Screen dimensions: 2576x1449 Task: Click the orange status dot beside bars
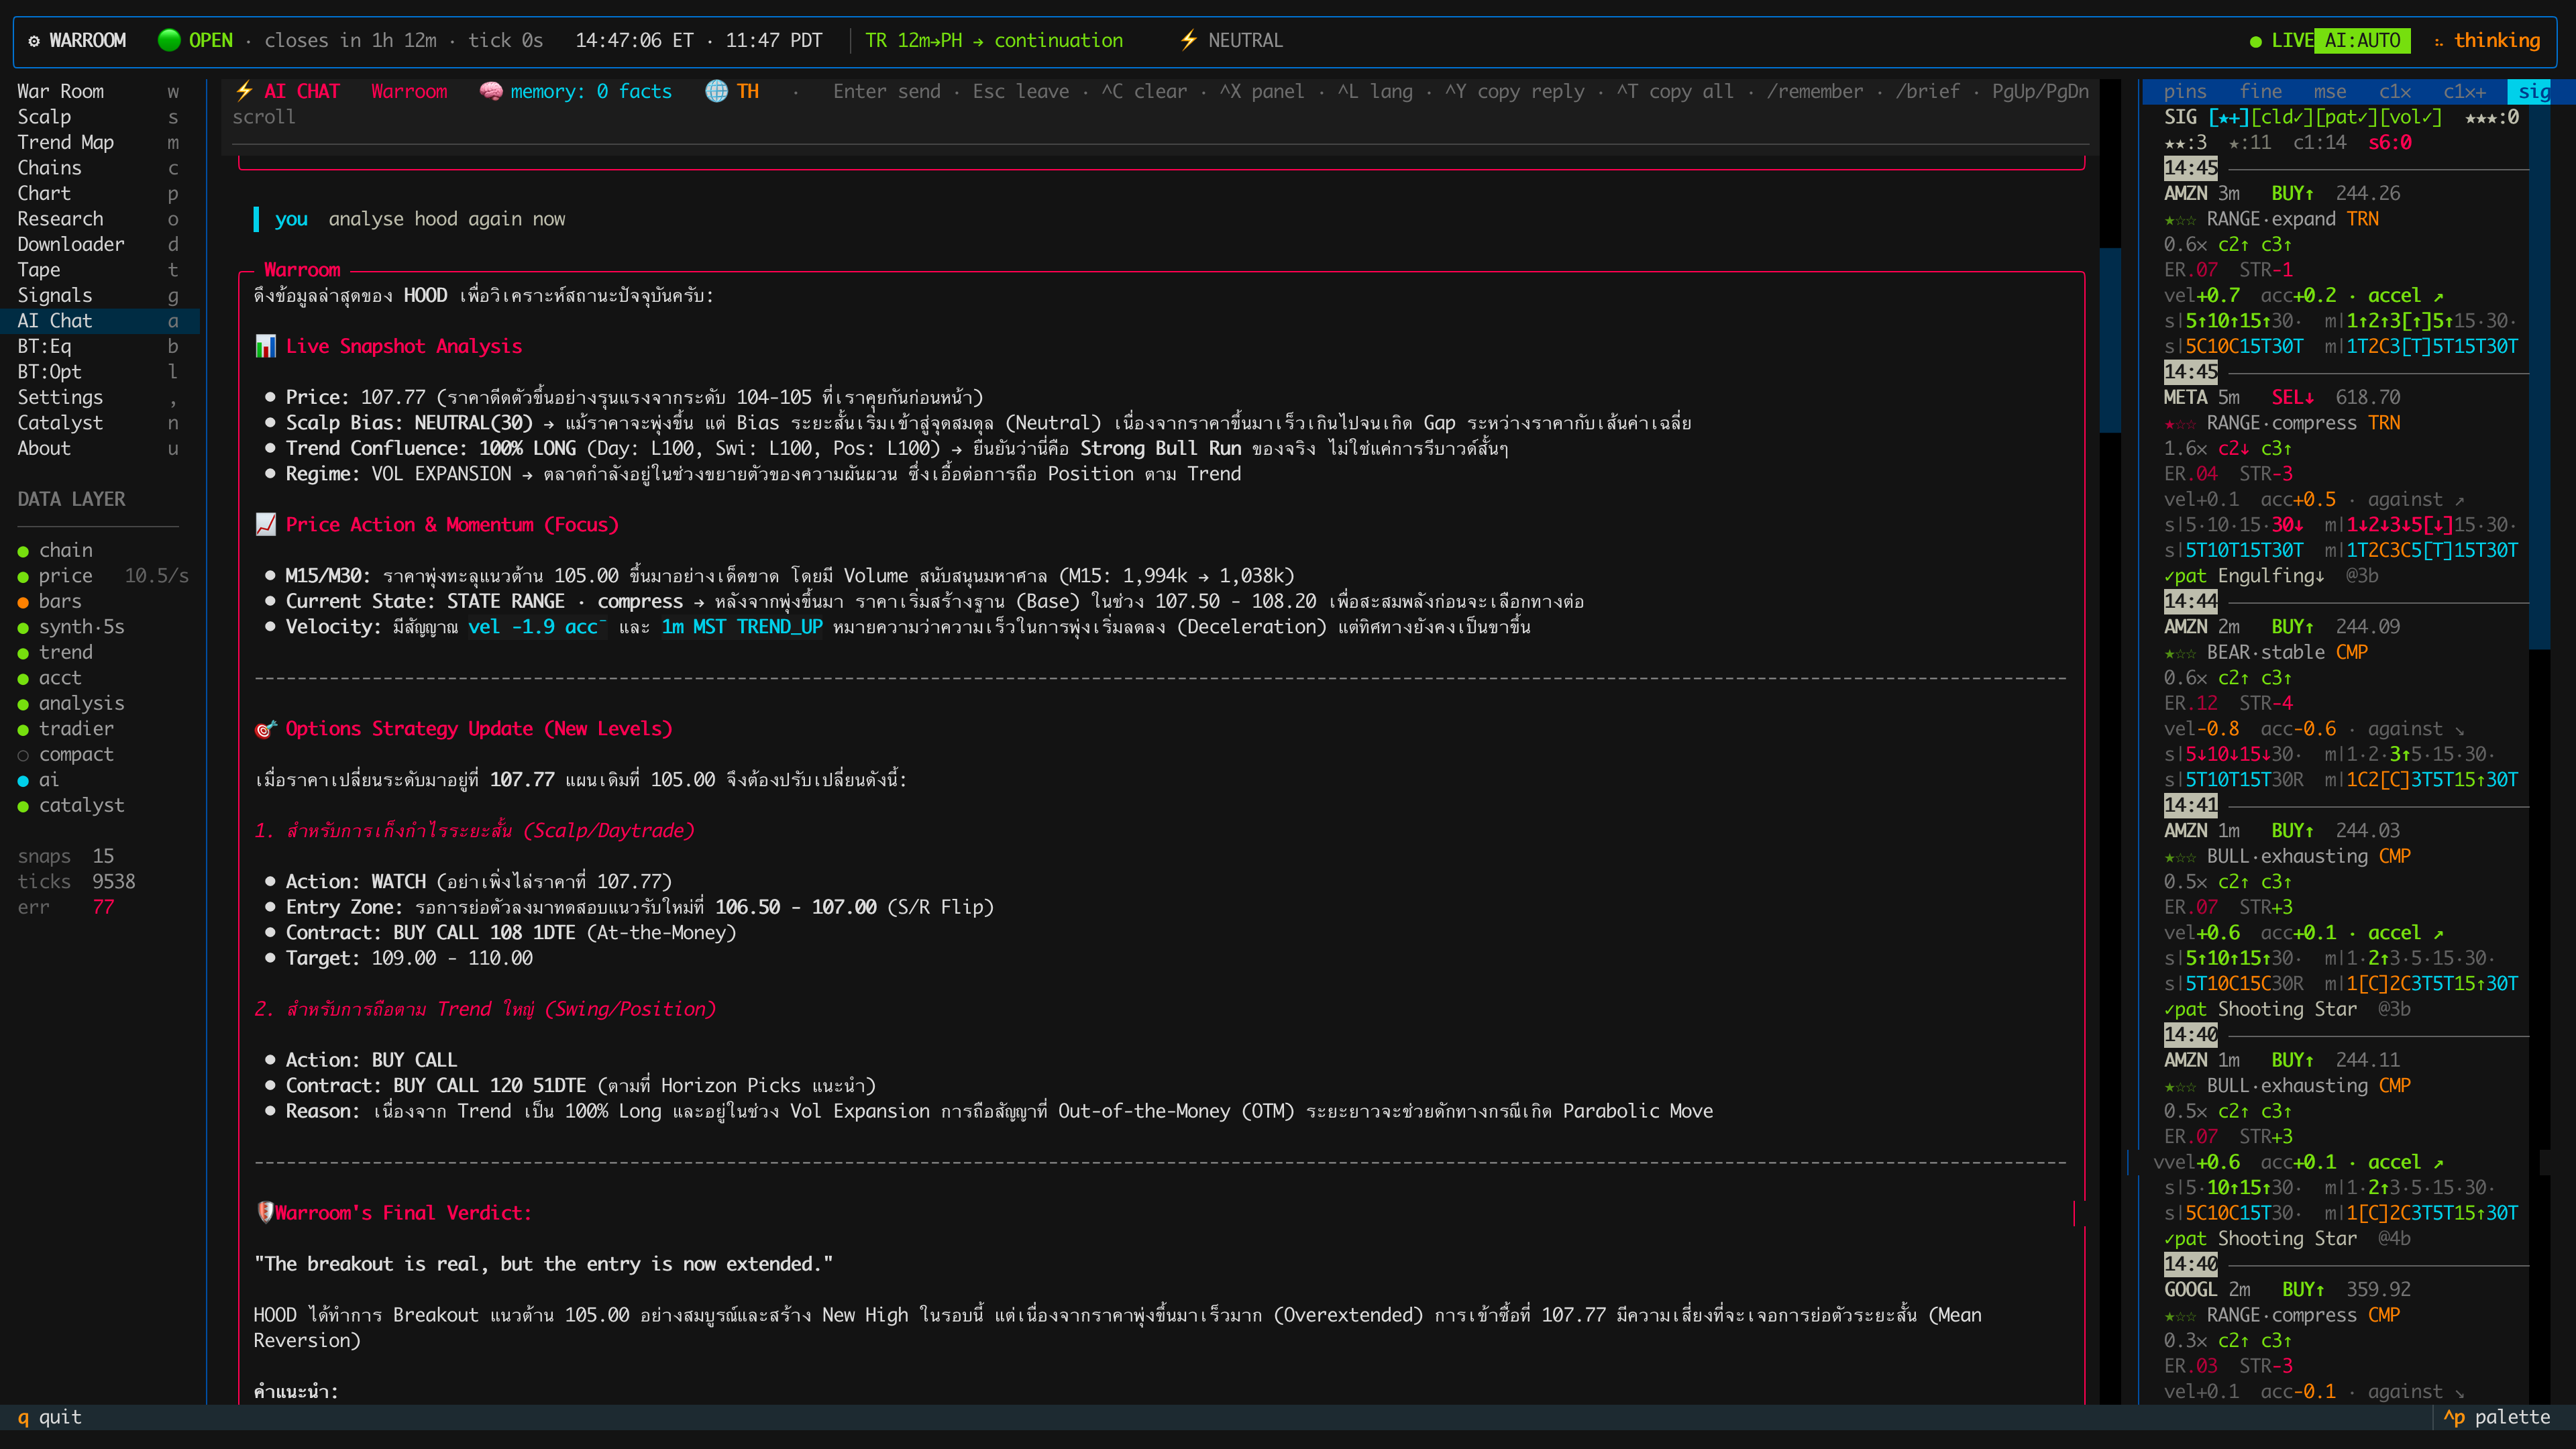pyautogui.click(x=23, y=602)
